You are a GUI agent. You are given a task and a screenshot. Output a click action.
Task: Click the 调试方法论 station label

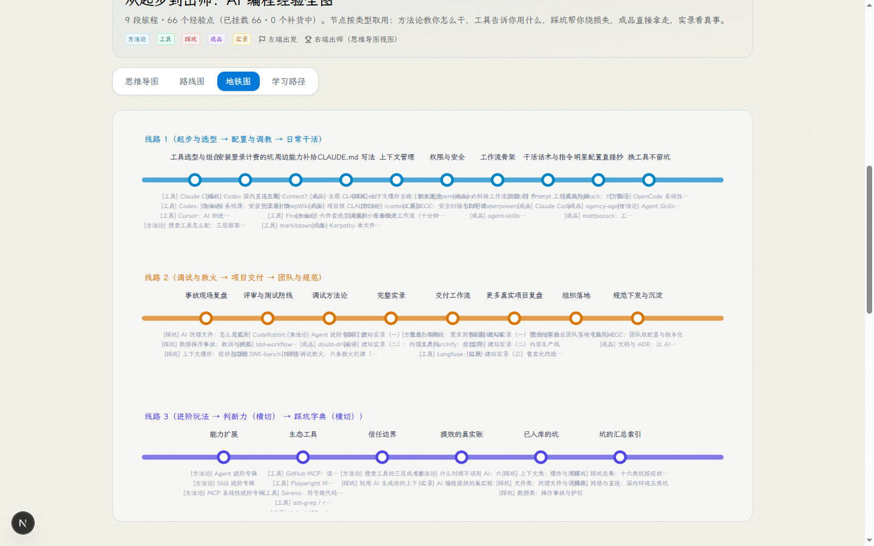point(330,295)
